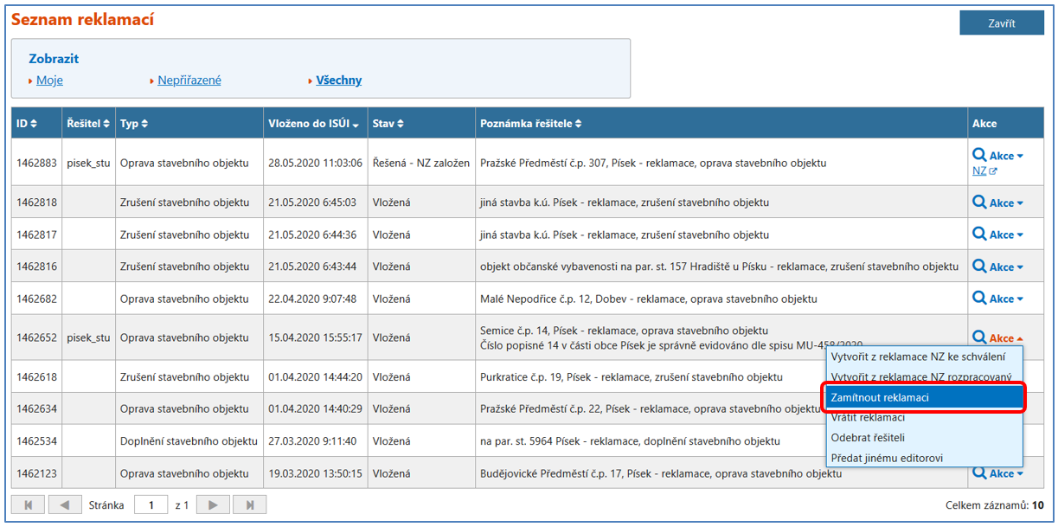Choose 'Odebrat řešiteli' menu entry
The height and width of the screenshot is (527, 1058).
[868, 438]
